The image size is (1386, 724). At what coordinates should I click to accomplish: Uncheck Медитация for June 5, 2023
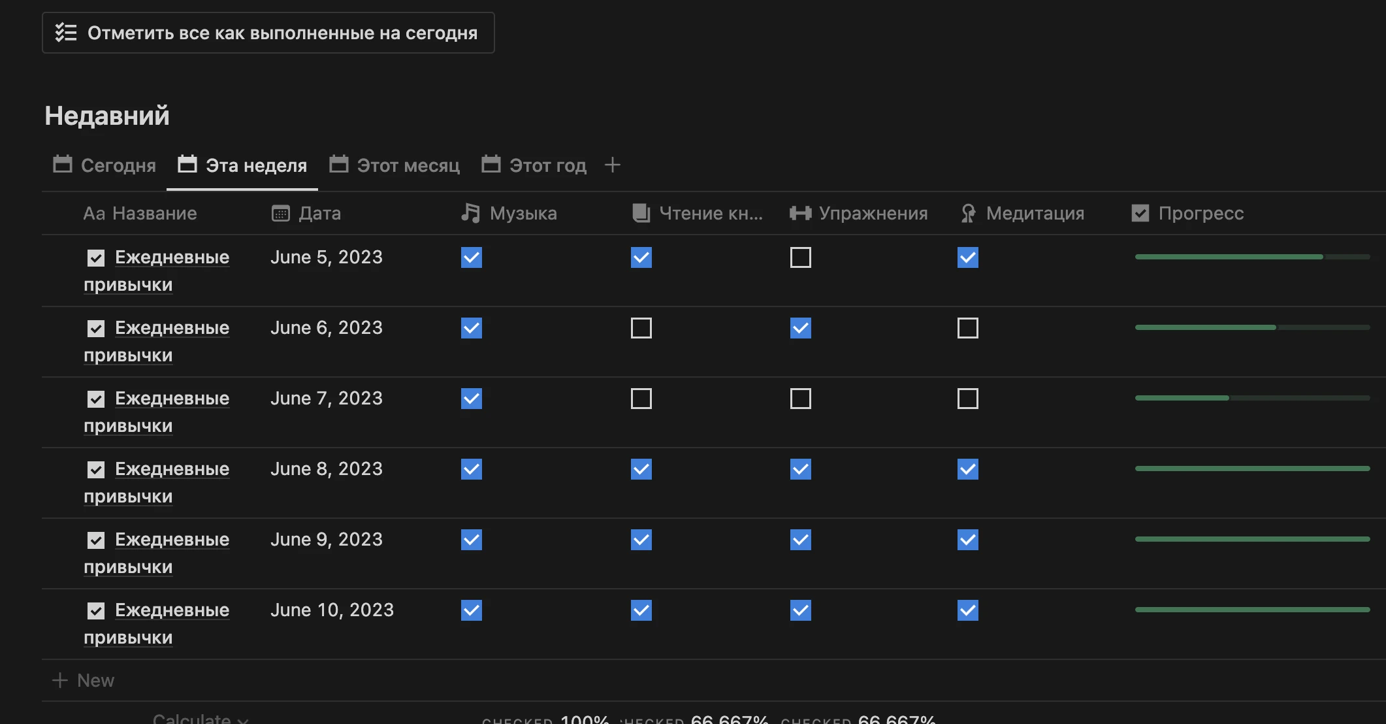(x=968, y=257)
